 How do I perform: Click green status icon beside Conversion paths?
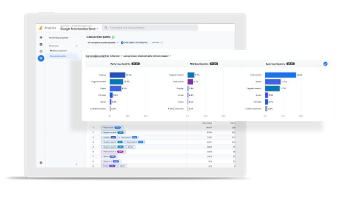coord(113,37)
